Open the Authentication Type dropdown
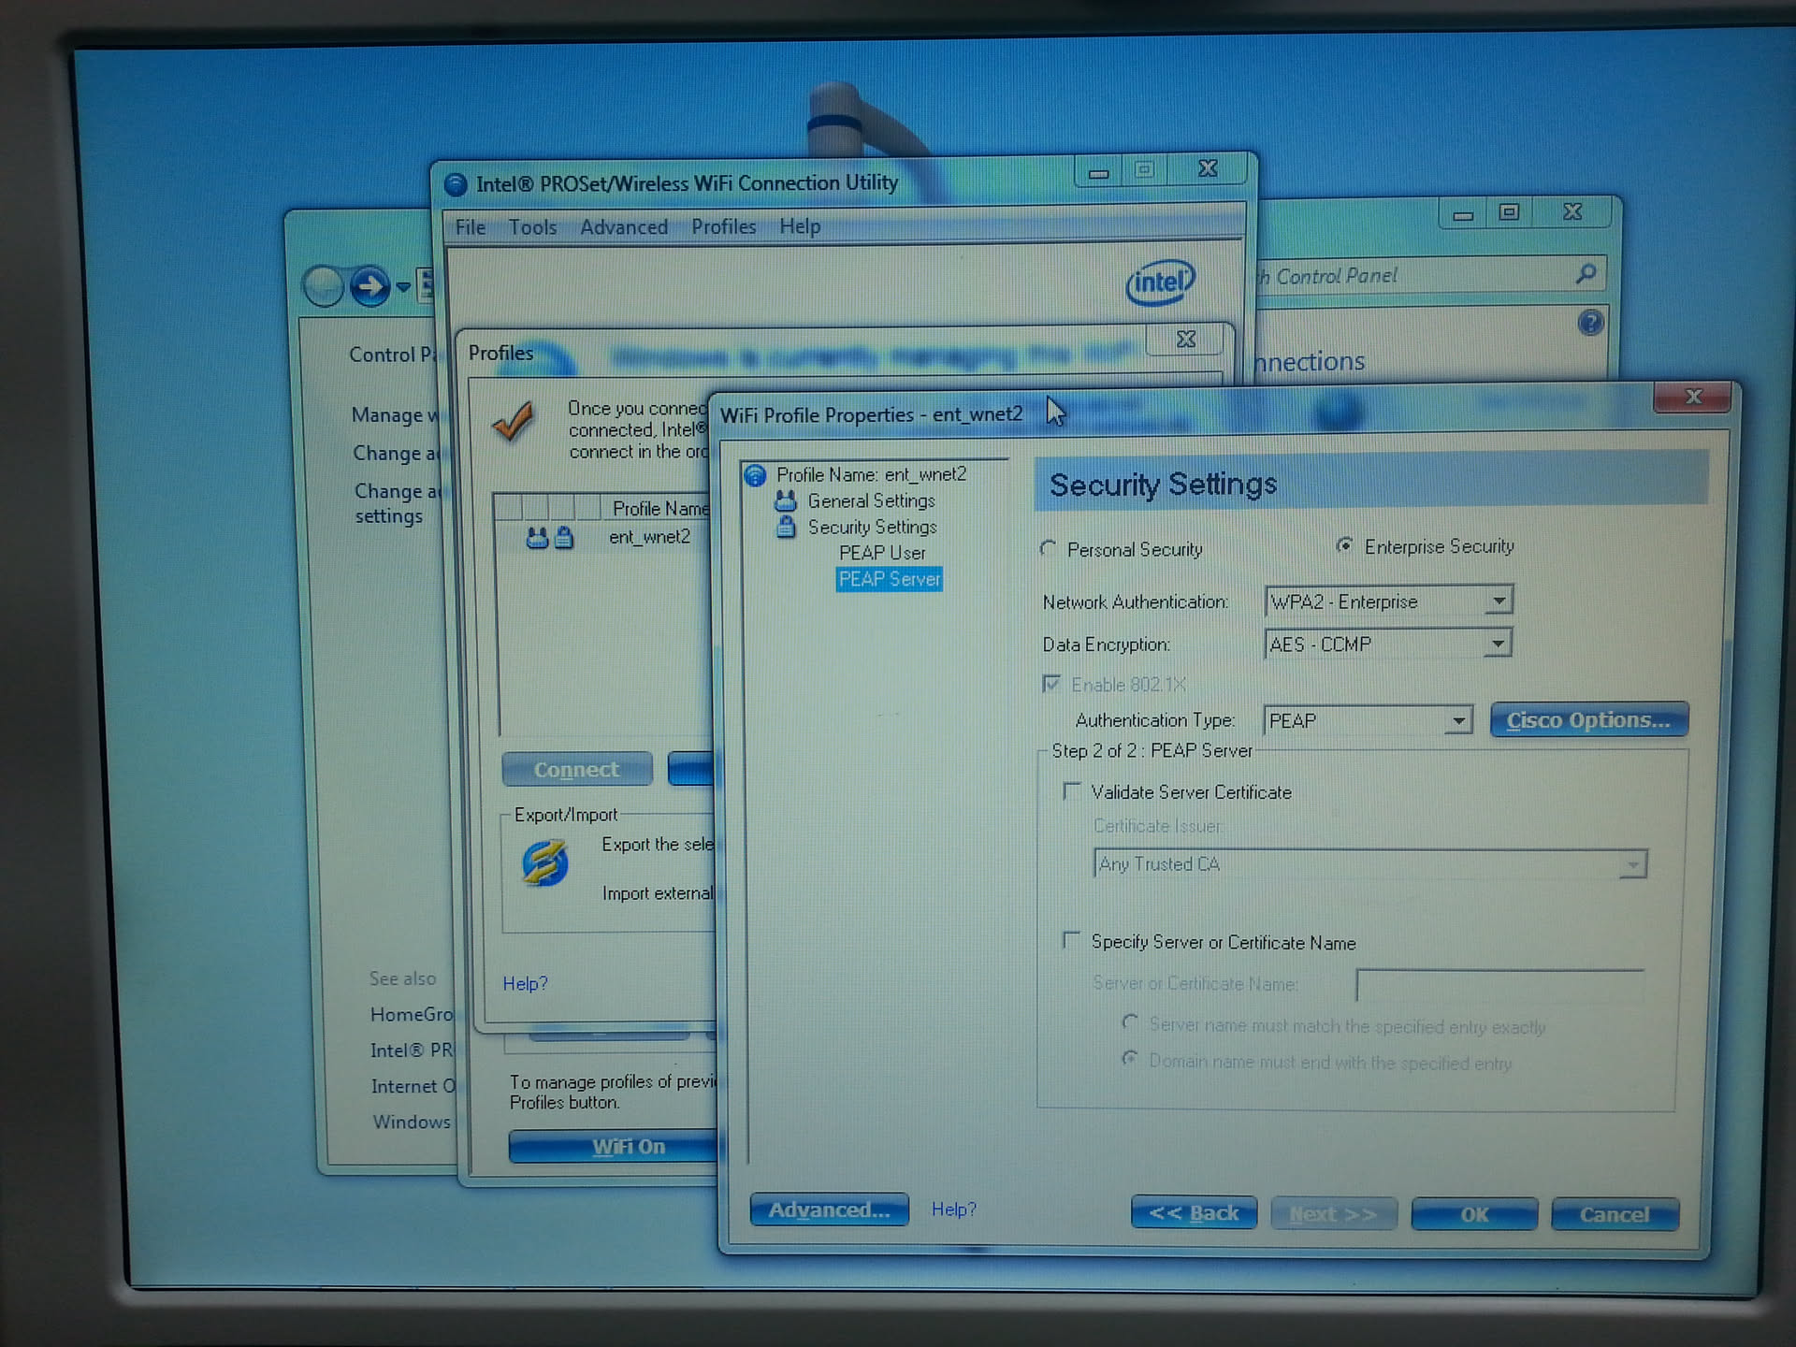Screen dimensions: 1796x1347 tap(1457, 720)
